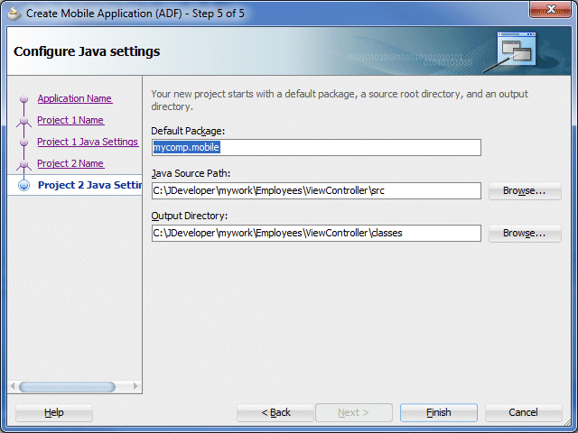Click the 'Output Directory:' label
Image resolution: width=578 pixels, height=433 pixels.
click(190, 216)
